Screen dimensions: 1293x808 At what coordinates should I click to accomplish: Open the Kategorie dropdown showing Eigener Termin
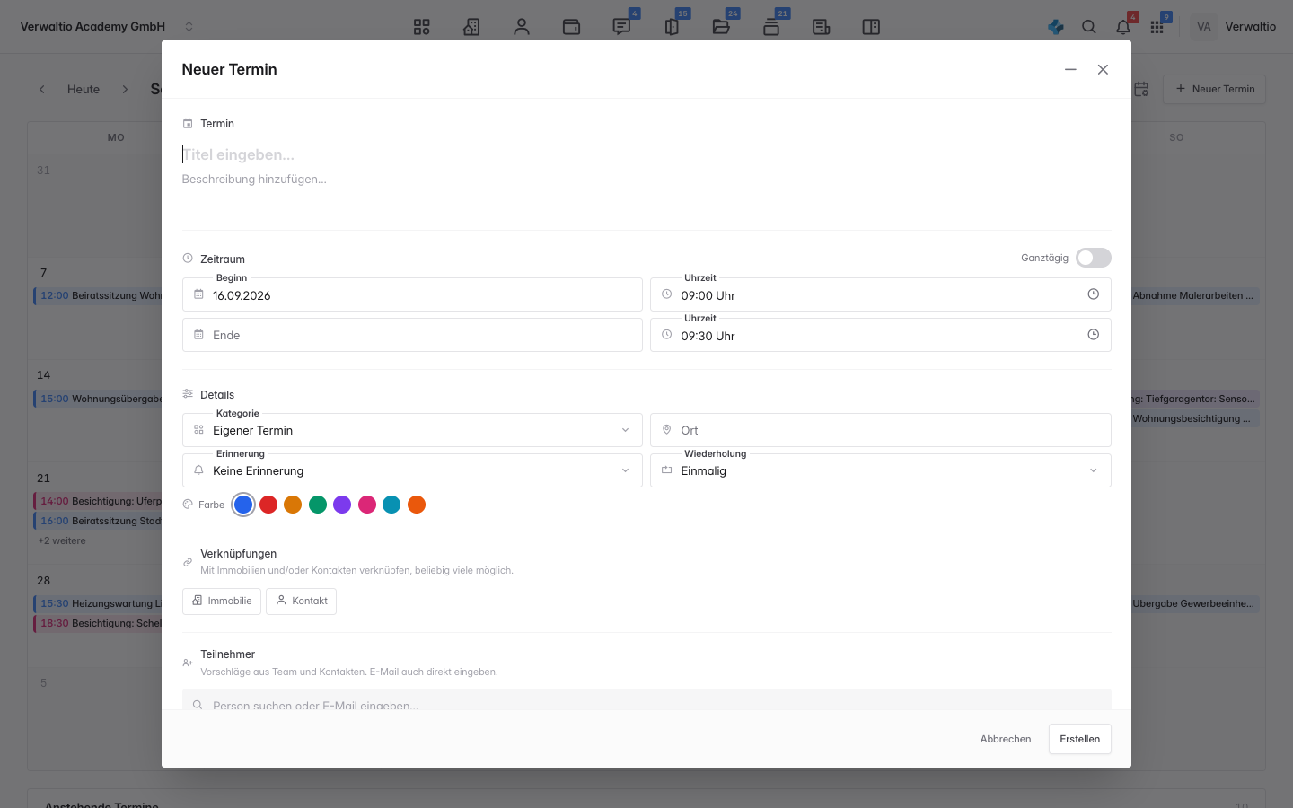(x=412, y=430)
